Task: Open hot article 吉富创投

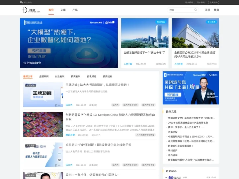Action: click(173, 132)
